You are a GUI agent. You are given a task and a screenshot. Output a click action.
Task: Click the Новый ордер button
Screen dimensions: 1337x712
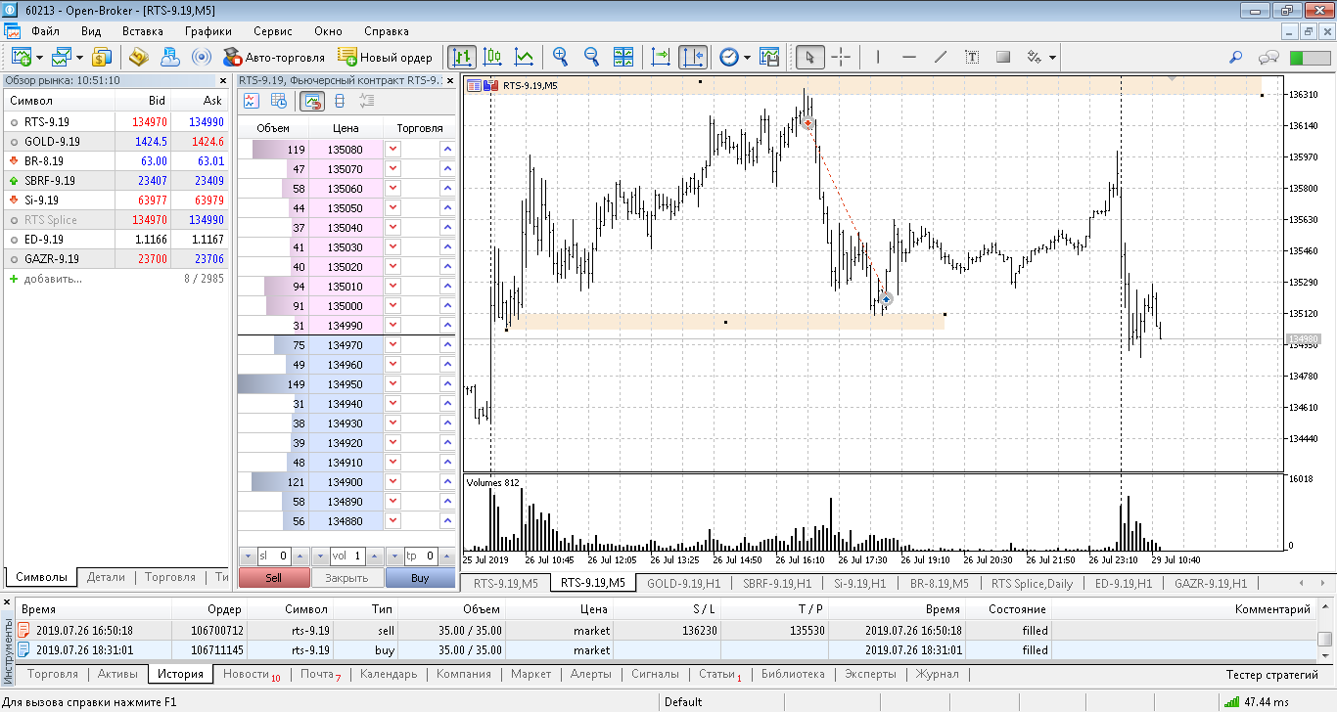[x=385, y=57]
